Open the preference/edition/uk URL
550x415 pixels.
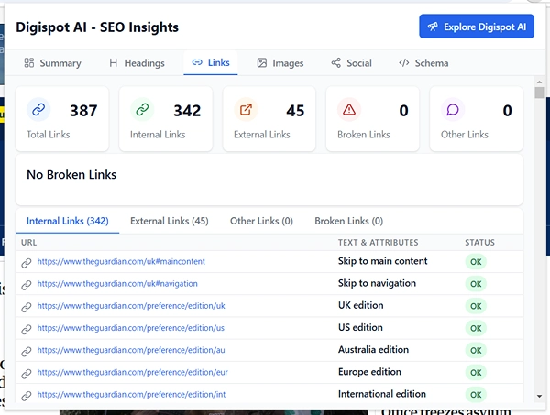point(131,306)
